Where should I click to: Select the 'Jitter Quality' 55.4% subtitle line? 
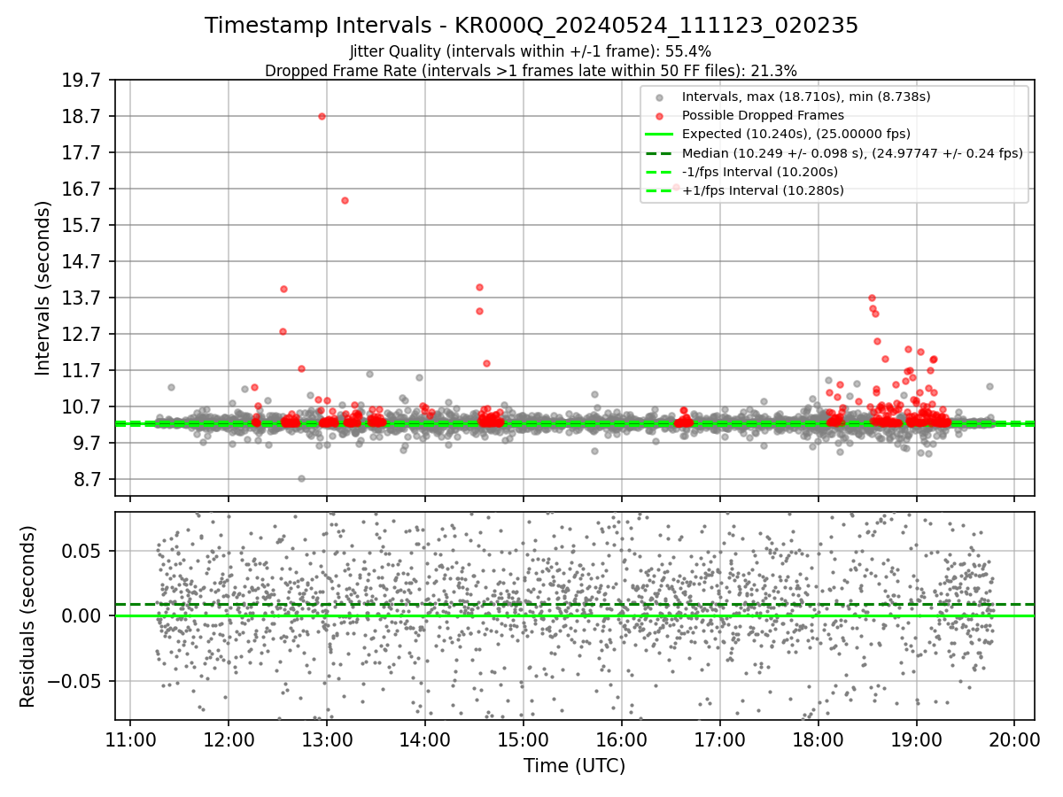(x=531, y=51)
